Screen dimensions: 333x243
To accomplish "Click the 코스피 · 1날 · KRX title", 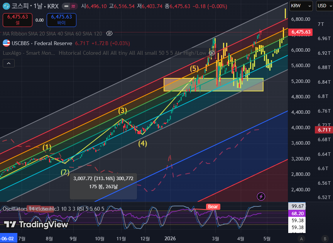I will click(35, 6).
